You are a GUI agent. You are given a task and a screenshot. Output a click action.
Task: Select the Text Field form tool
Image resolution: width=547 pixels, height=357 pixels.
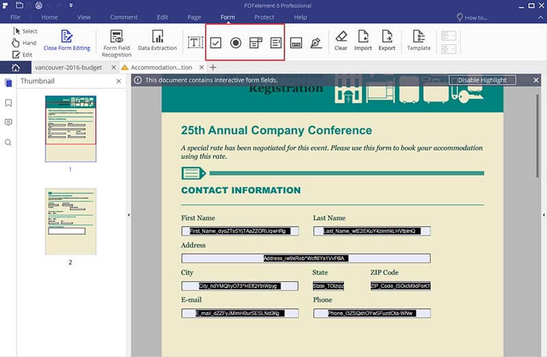(x=196, y=42)
